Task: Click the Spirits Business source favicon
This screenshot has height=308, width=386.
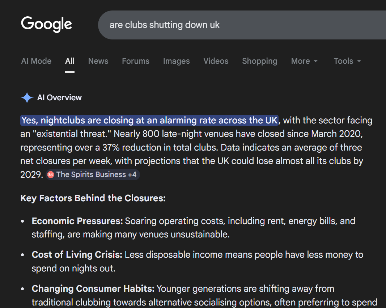Action: tap(51, 175)
